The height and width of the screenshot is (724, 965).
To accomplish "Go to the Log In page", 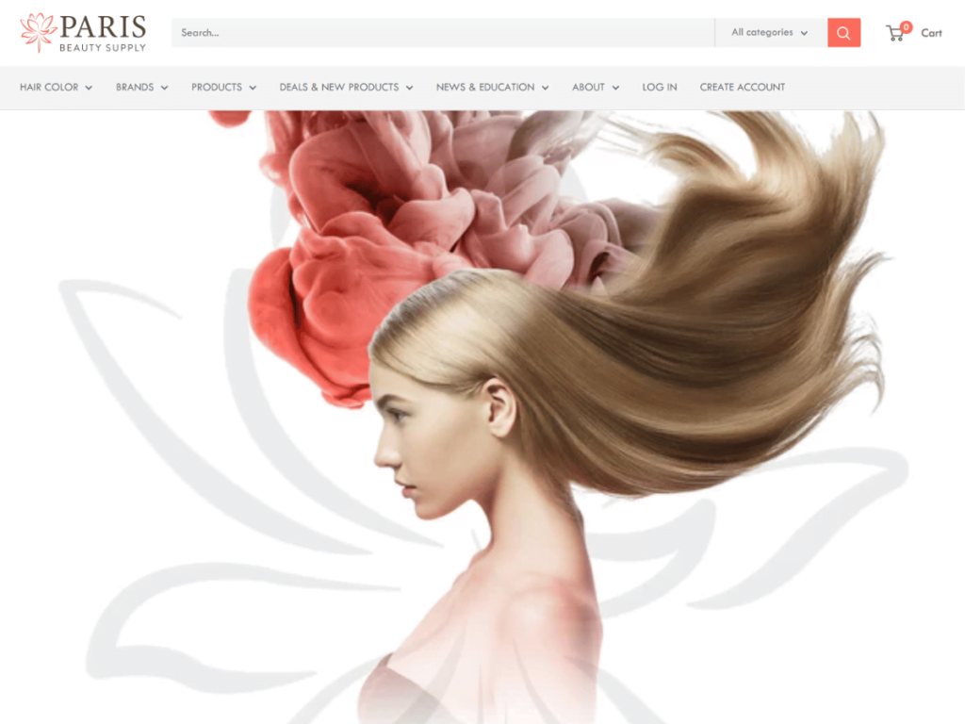I will (660, 88).
